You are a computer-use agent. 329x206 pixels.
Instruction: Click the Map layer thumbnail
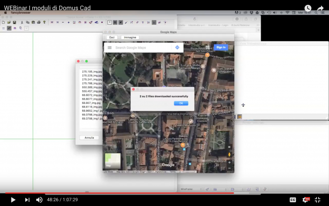113,161
